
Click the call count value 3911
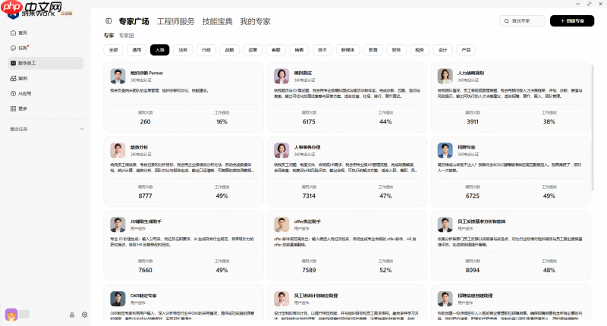click(x=473, y=122)
